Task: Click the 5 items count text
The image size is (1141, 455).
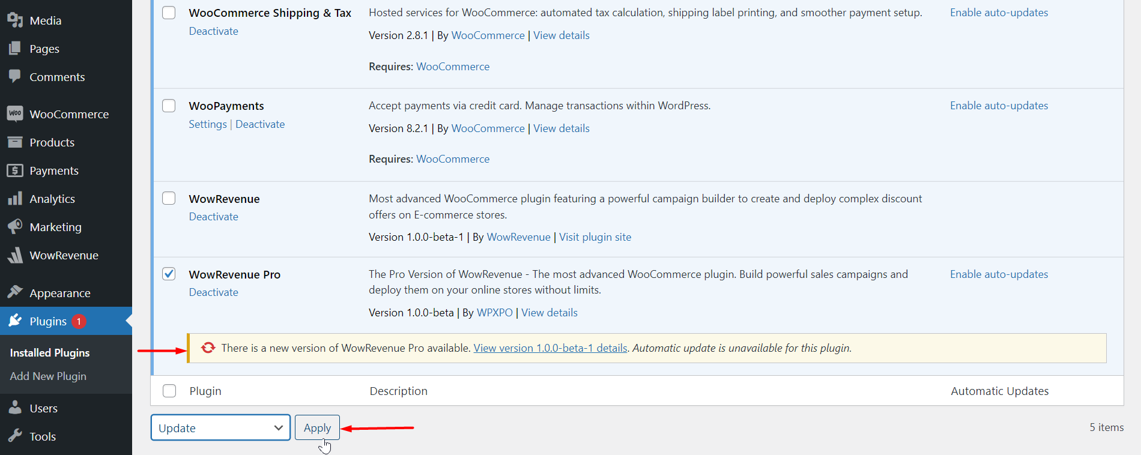Action: (1107, 427)
